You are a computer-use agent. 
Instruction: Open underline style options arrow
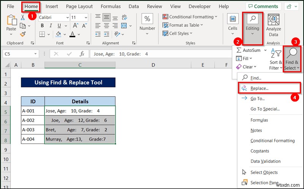66,26
